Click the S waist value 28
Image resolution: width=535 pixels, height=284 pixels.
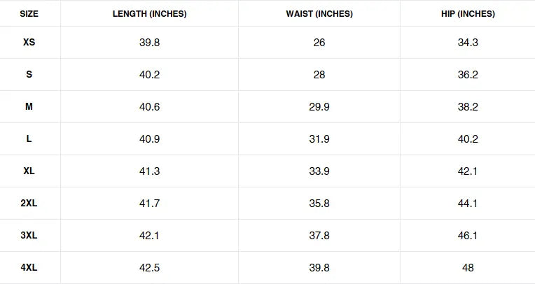[319, 75]
